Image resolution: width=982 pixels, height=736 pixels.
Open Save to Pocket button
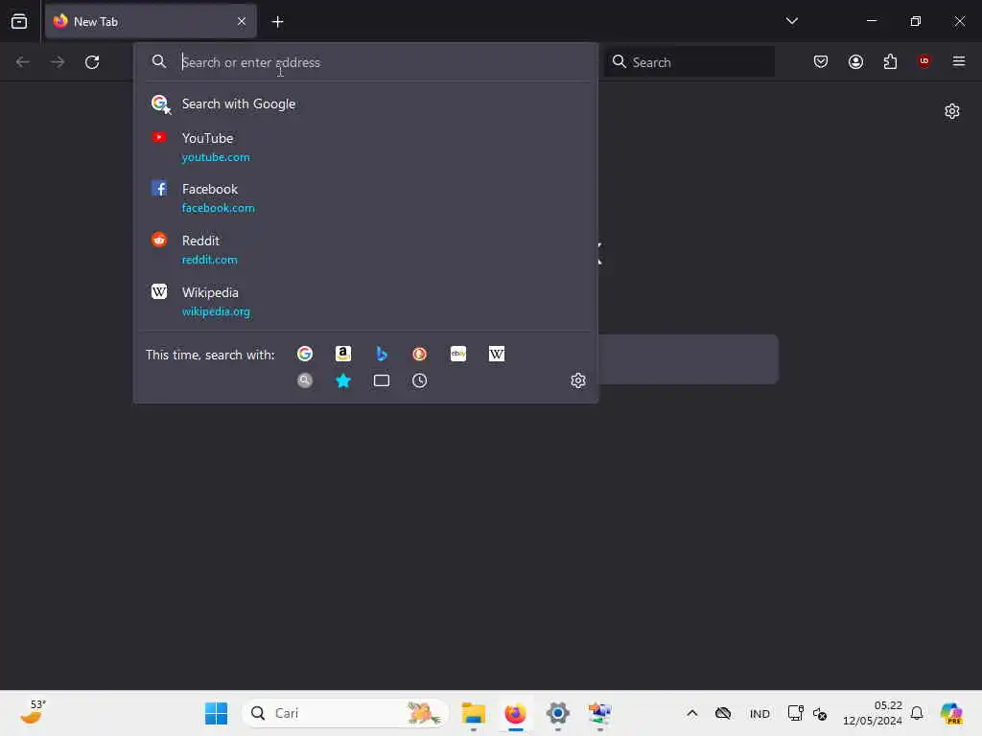[x=821, y=61]
